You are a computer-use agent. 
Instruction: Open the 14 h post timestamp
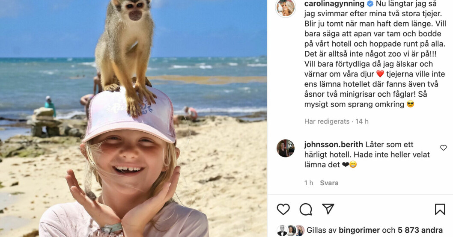click(362, 121)
